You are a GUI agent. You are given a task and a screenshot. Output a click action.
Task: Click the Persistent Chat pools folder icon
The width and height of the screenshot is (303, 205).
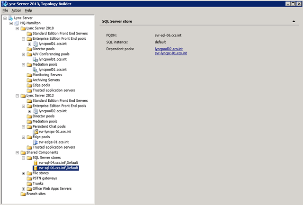click(29, 127)
